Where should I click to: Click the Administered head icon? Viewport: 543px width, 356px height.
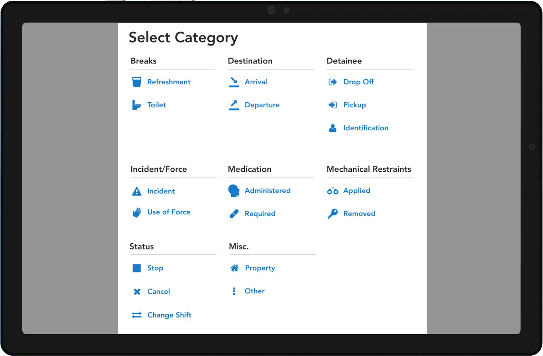click(x=234, y=191)
